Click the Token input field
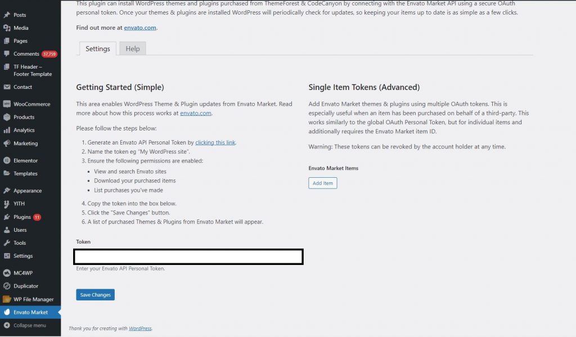The height and width of the screenshot is (337, 576). 188,257
